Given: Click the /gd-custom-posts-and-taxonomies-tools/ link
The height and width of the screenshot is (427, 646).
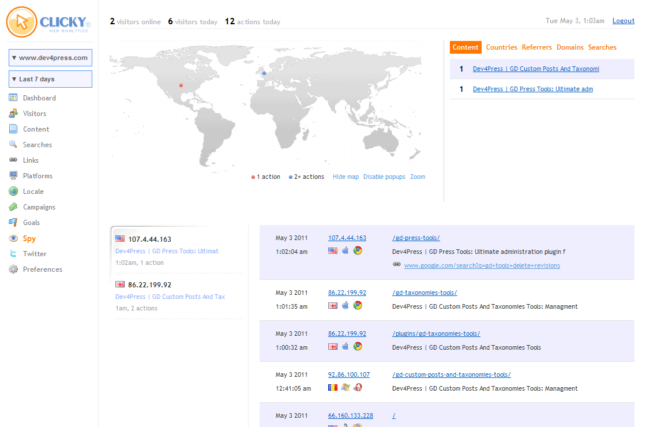Looking at the screenshot, I should click(x=452, y=374).
